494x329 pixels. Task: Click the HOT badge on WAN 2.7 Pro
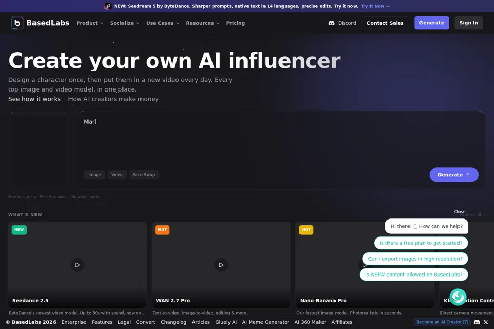click(162, 230)
